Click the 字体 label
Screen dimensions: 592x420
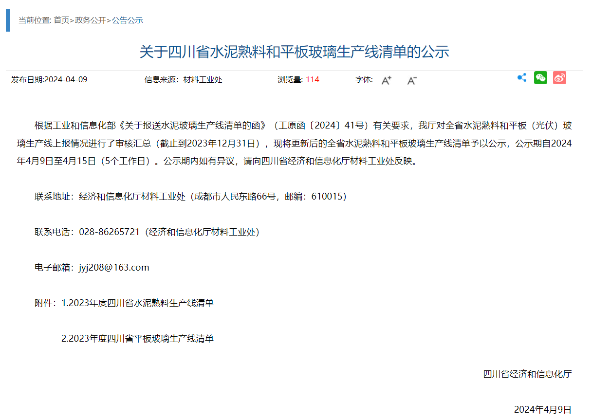tap(364, 80)
